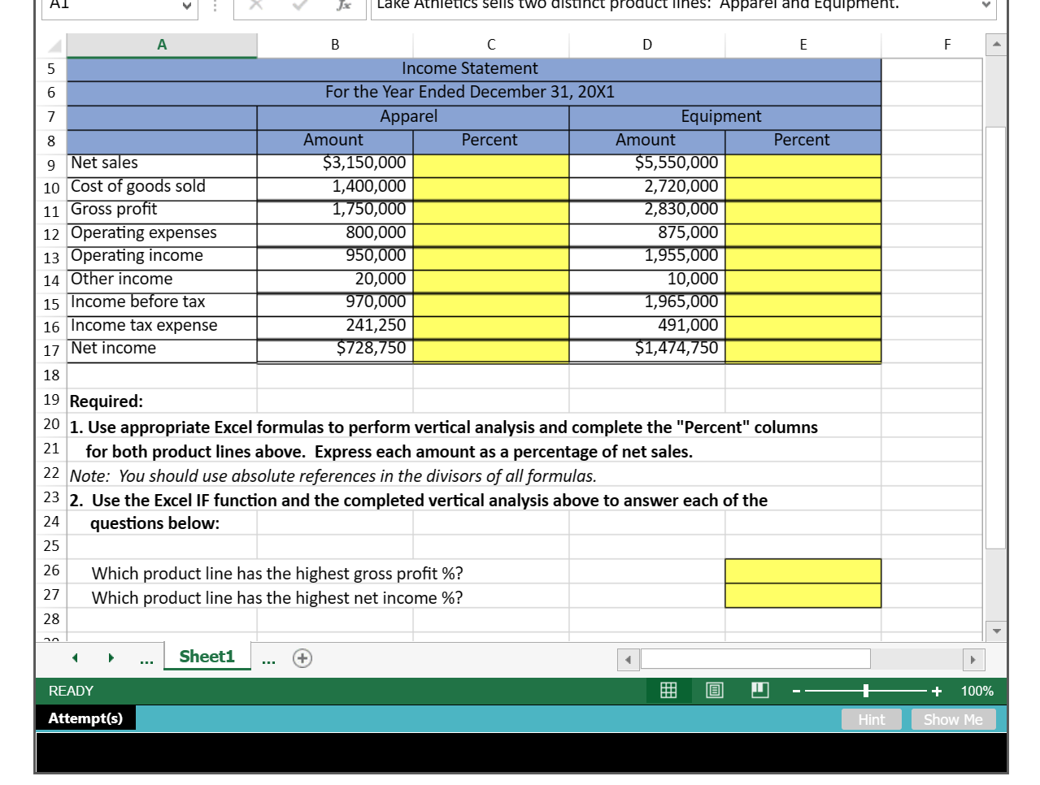Select the yellow answer cell for gross profit question
The image size is (1040, 785).
[802, 571]
